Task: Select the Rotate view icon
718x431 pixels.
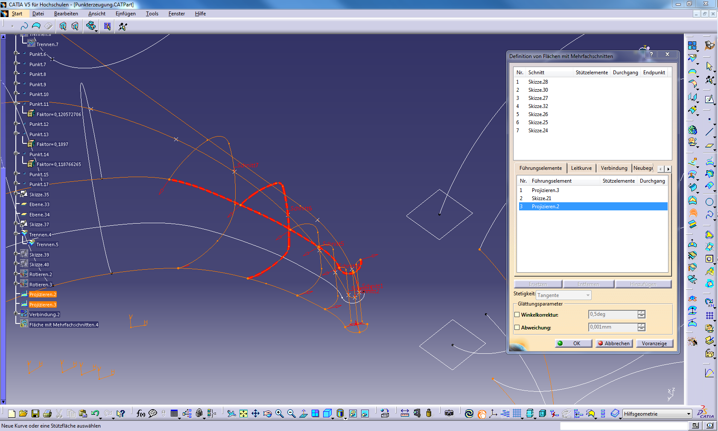Action: (267, 414)
